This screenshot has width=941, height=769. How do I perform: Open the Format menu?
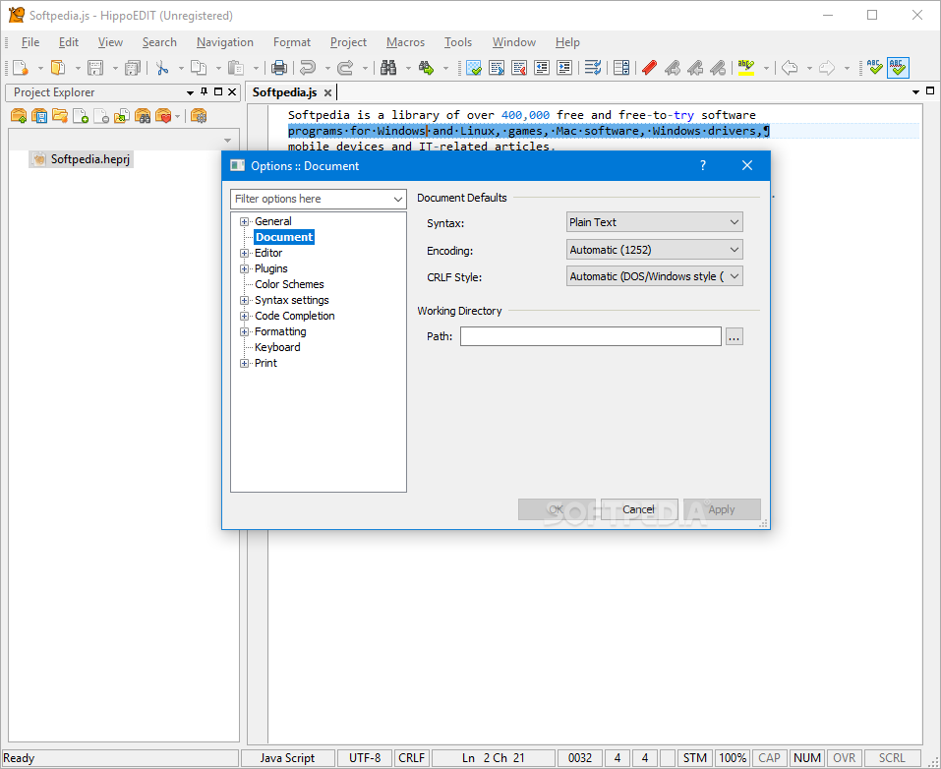pos(292,42)
